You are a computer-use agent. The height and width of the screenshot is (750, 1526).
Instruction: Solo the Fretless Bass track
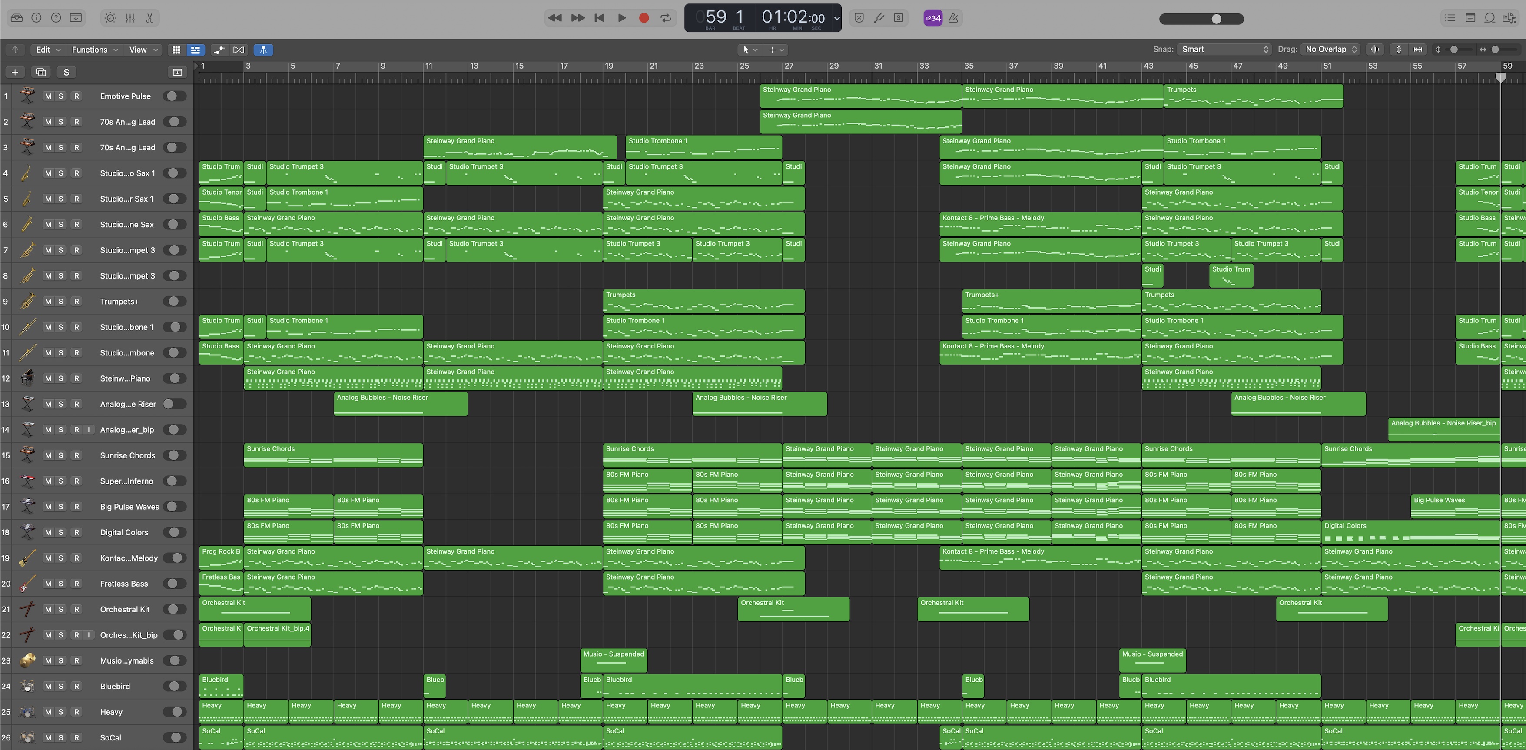tap(60, 584)
